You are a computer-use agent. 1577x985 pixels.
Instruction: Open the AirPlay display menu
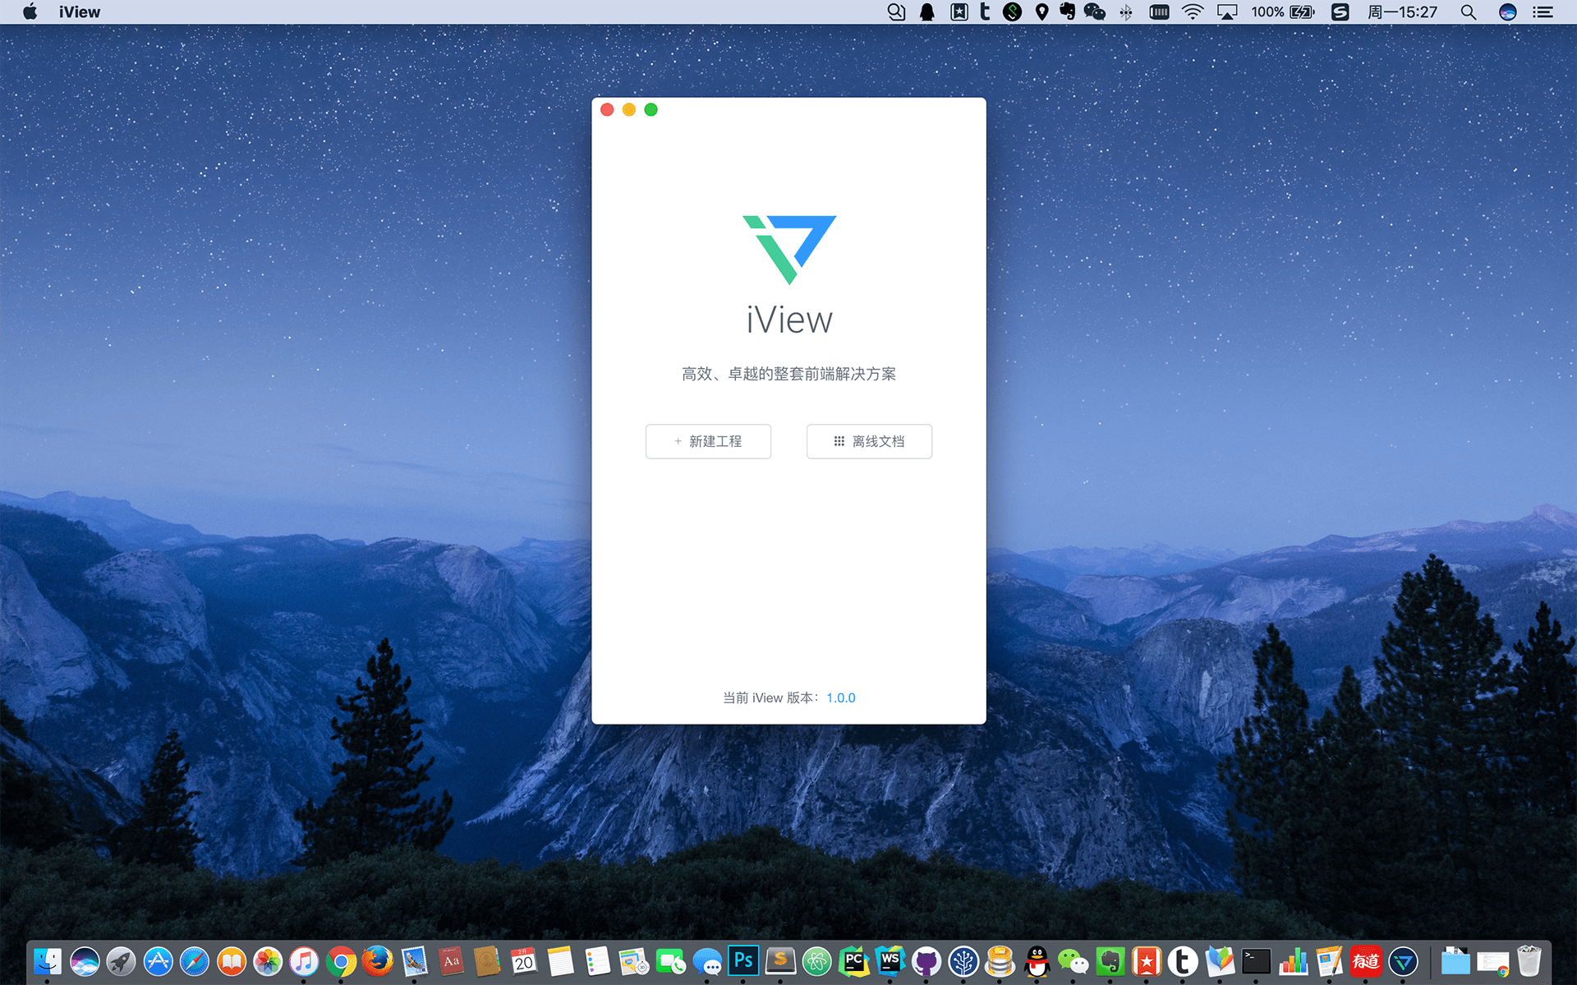[x=1226, y=12]
